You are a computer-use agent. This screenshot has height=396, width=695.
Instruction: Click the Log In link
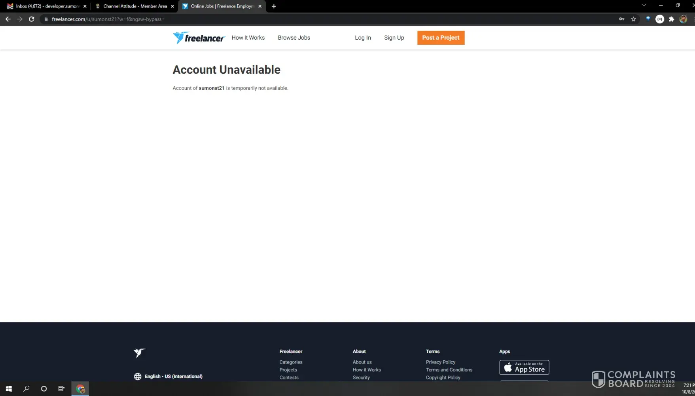tap(362, 38)
